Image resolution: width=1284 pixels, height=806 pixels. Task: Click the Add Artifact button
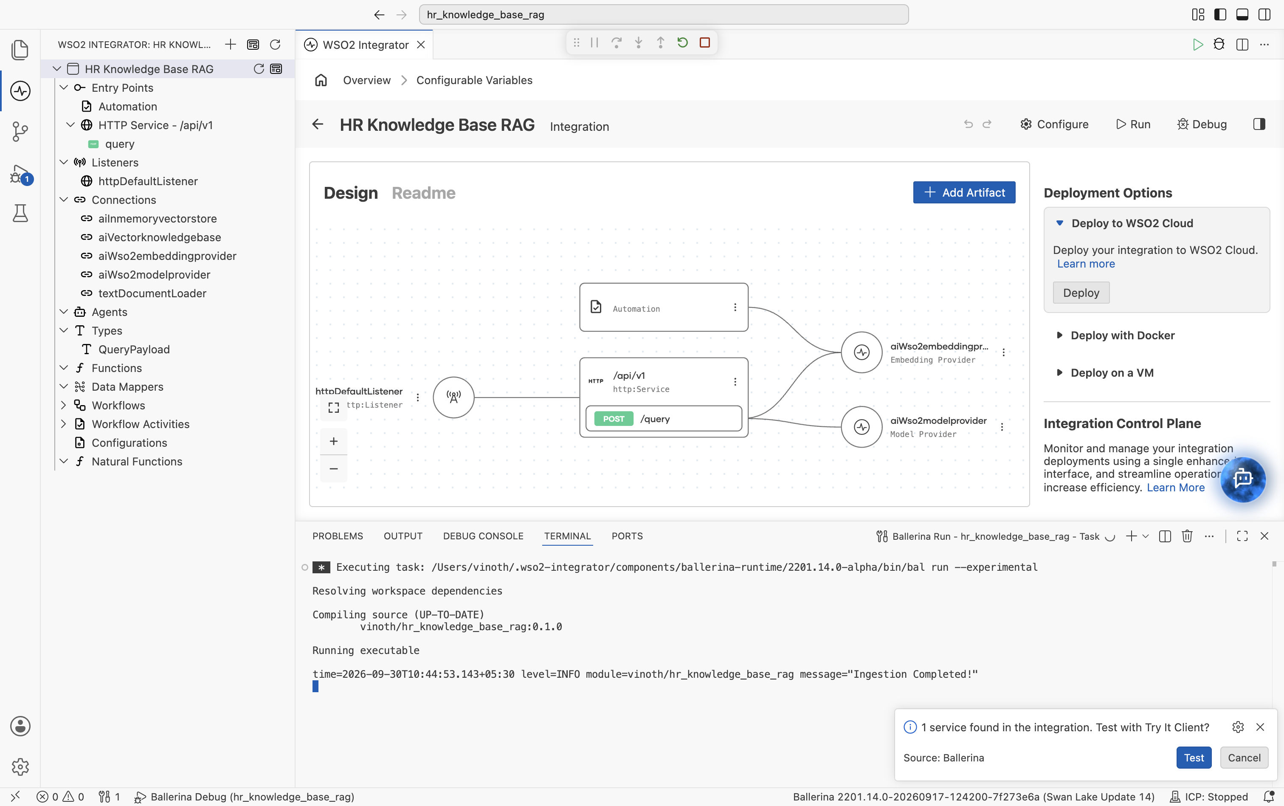964,192
